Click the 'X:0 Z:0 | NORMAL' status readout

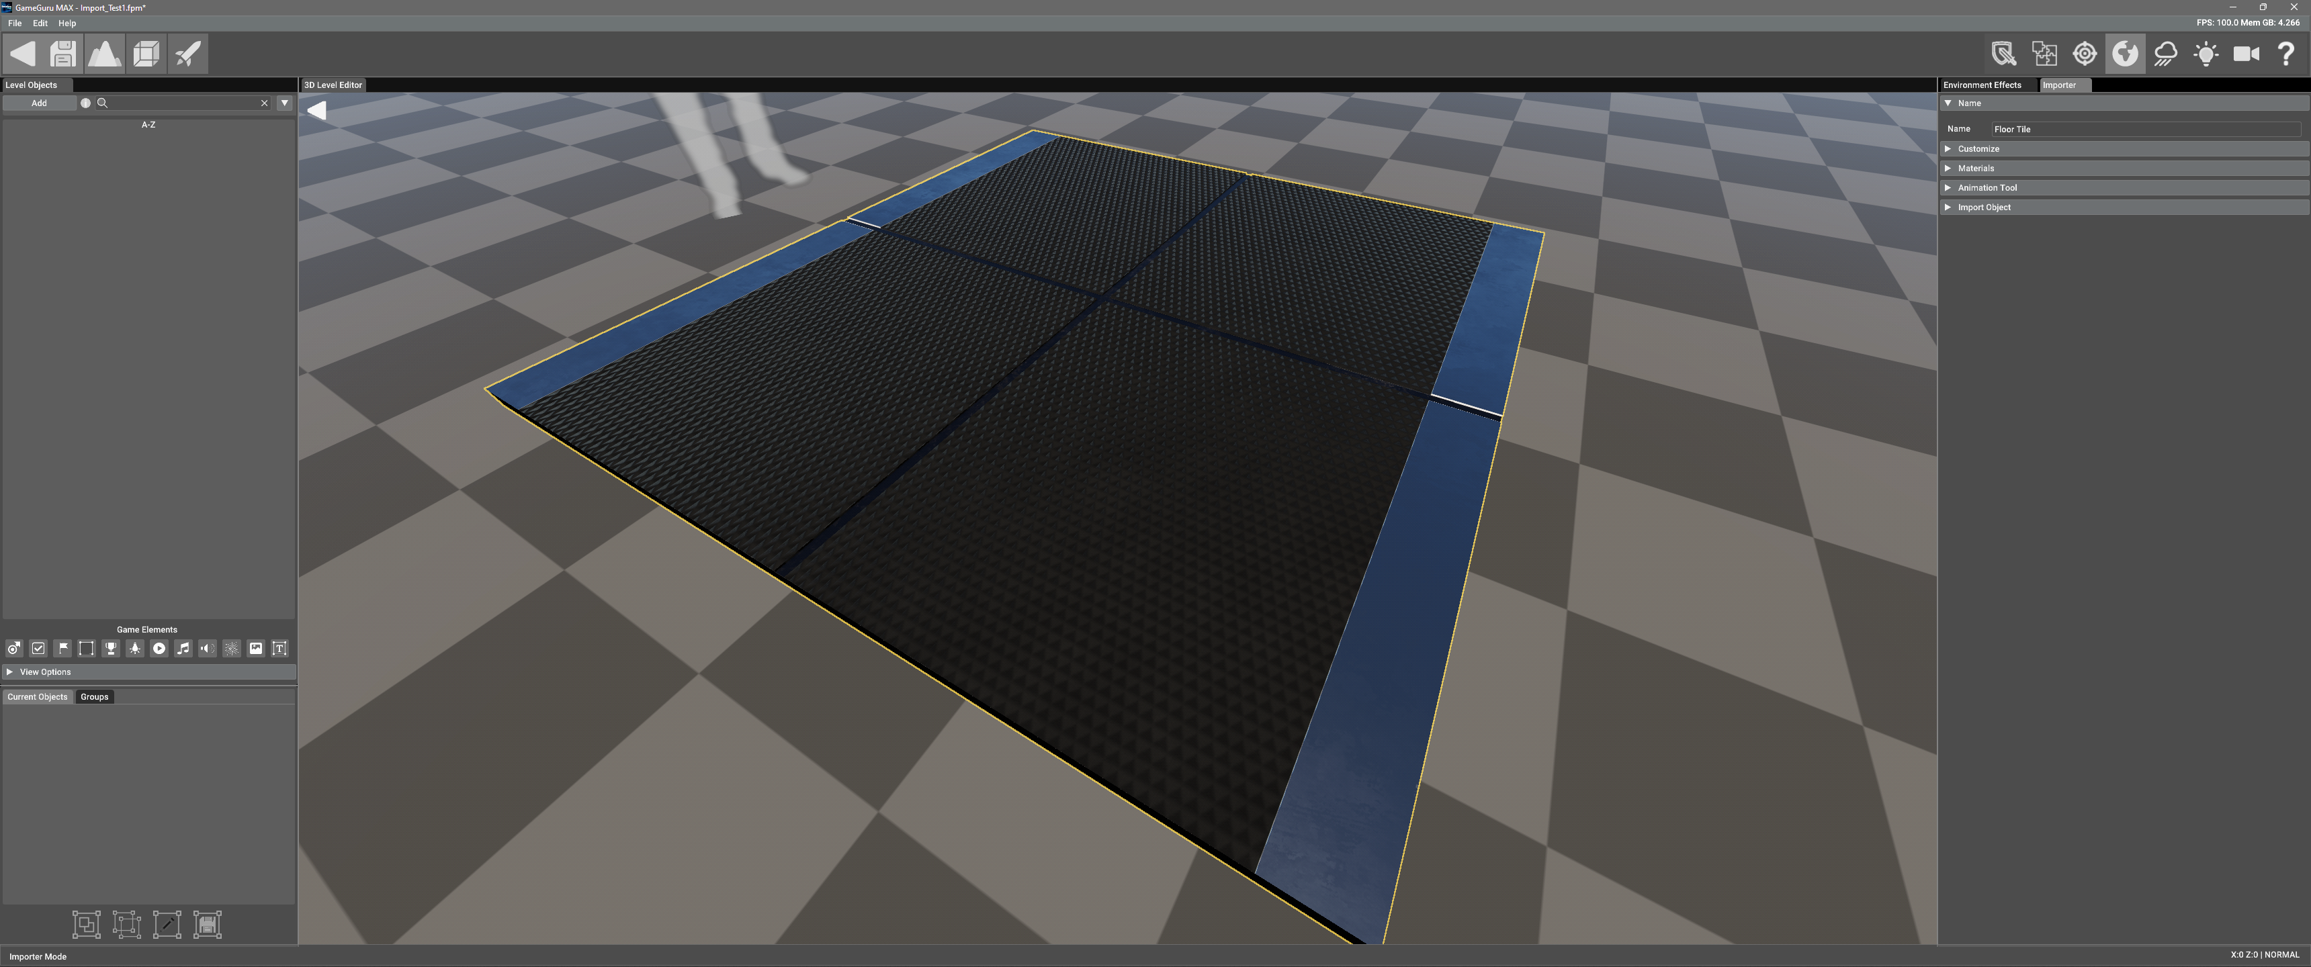[x=2265, y=954]
